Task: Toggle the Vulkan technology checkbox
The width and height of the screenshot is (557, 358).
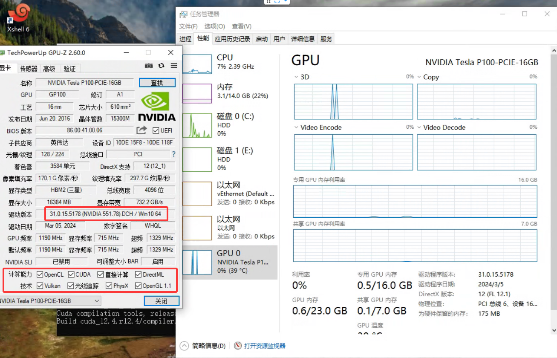Action: click(40, 286)
